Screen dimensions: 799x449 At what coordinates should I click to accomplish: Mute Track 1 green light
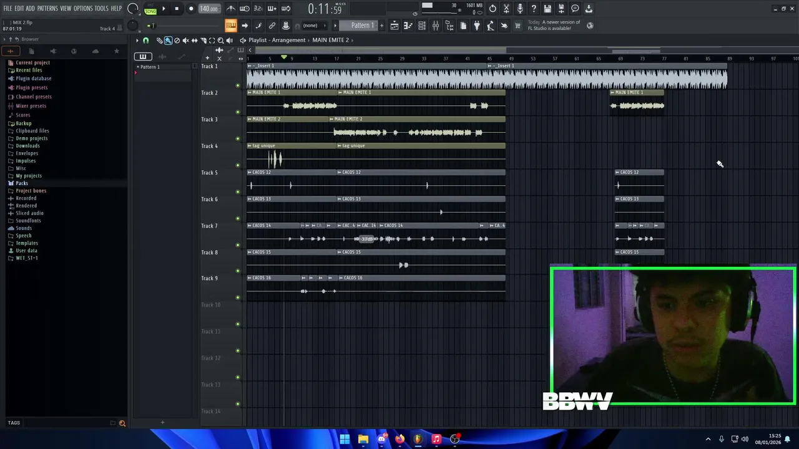tap(238, 85)
